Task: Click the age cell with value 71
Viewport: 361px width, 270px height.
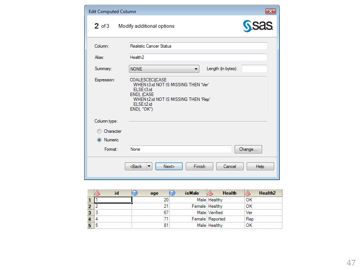Action: point(150,219)
